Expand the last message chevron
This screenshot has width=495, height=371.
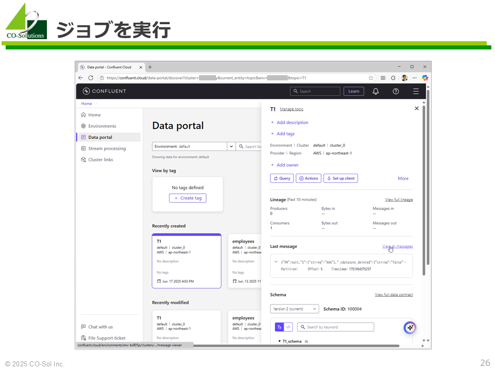pos(276,262)
